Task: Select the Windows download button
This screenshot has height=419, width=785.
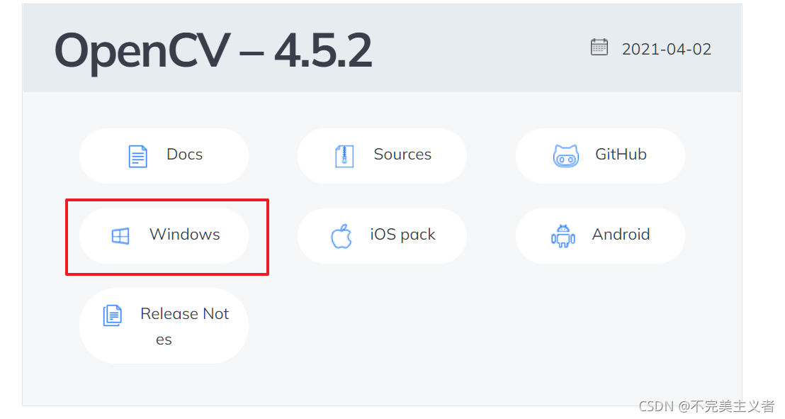Action: (x=164, y=236)
